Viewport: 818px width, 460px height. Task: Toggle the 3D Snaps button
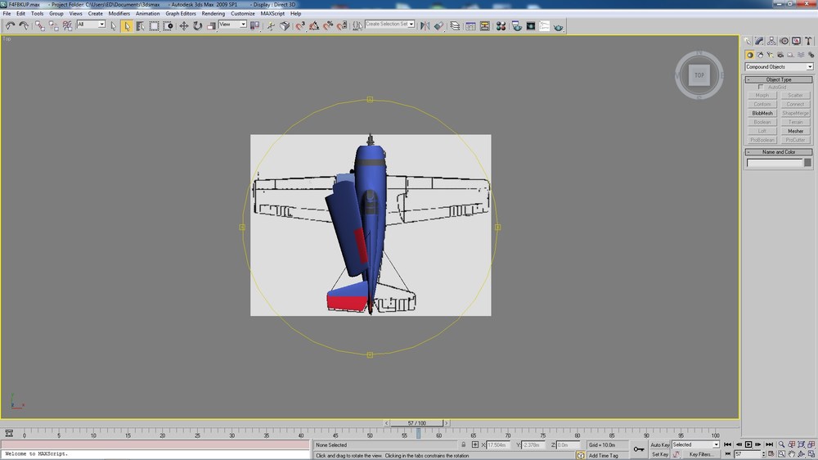(x=300, y=25)
